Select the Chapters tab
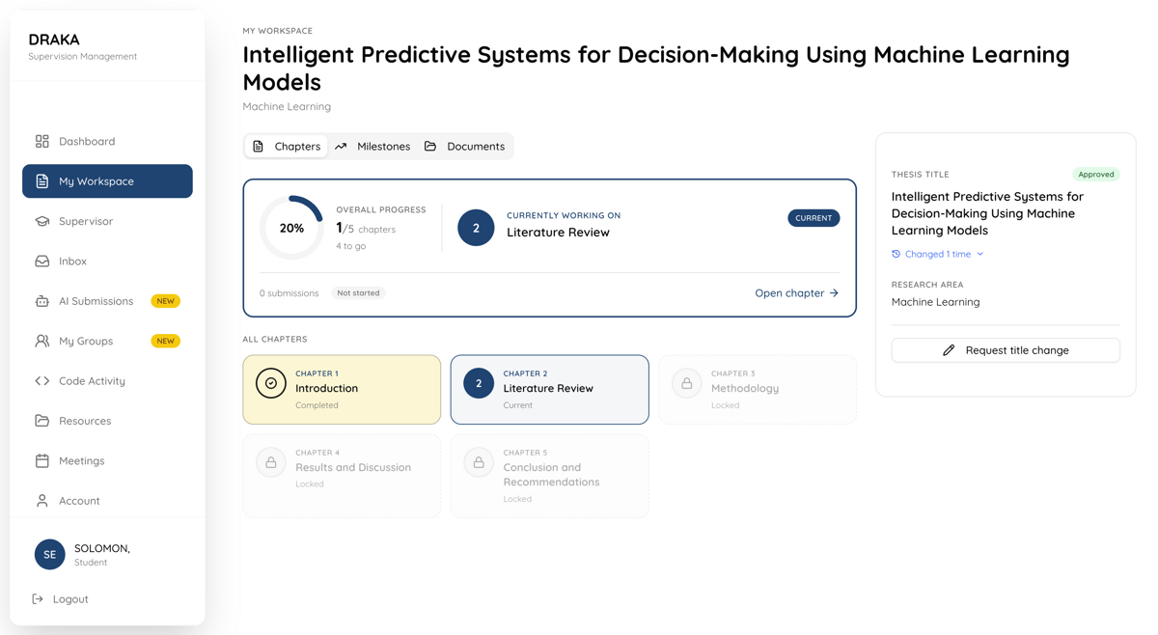1158x635 pixels. click(286, 147)
